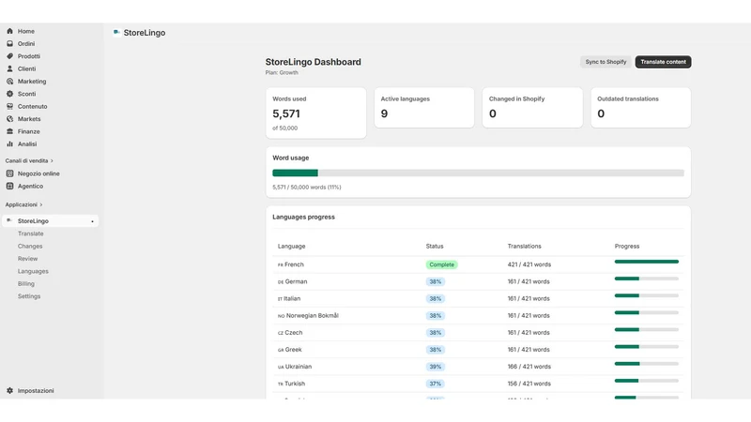The width and height of the screenshot is (751, 422).
Task: Click the Sync to Shopify button
Action: (605, 62)
